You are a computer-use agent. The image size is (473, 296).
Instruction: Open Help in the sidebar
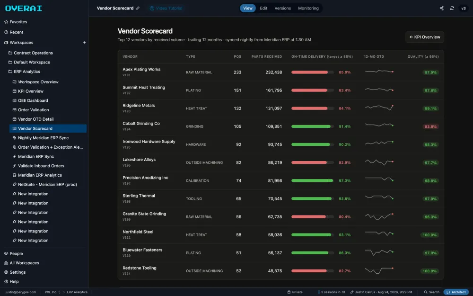tap(11, 281)
